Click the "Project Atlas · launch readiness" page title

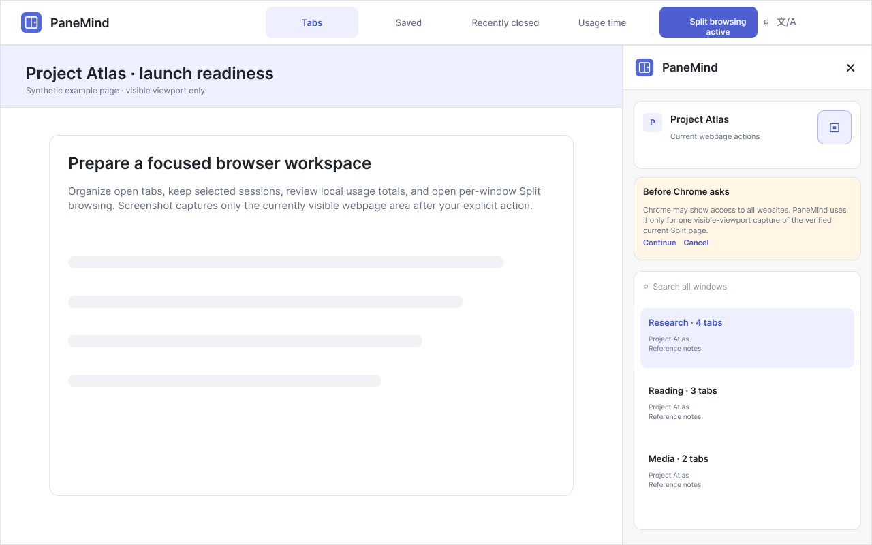click(150, 74)
